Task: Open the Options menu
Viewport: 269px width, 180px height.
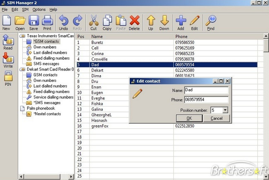Action: 39,9
